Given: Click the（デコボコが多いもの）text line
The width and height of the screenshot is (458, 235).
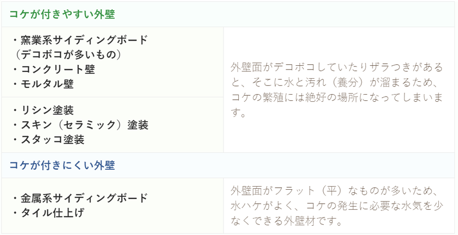Looking at the screenshot, I should pyautogui.click(x=67, y=55).
